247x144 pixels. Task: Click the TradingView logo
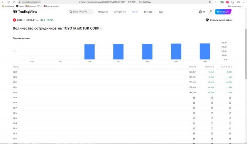click(x=25, y=12)
